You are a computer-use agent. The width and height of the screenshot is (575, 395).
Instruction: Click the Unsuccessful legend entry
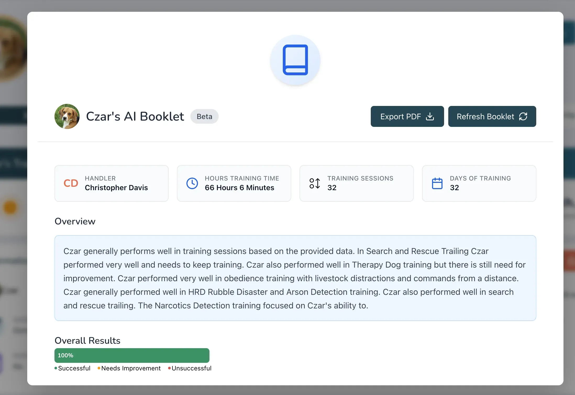[190, 368]
